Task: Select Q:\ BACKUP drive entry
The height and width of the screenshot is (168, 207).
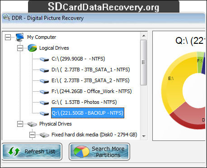Action: click(88, 113)
